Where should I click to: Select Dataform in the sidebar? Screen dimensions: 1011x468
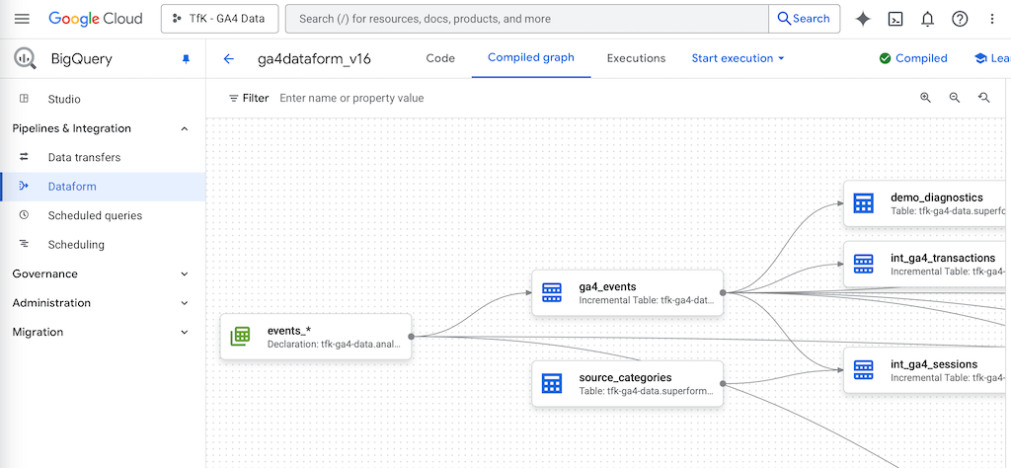pyautogui.click(x=103, y=187)
